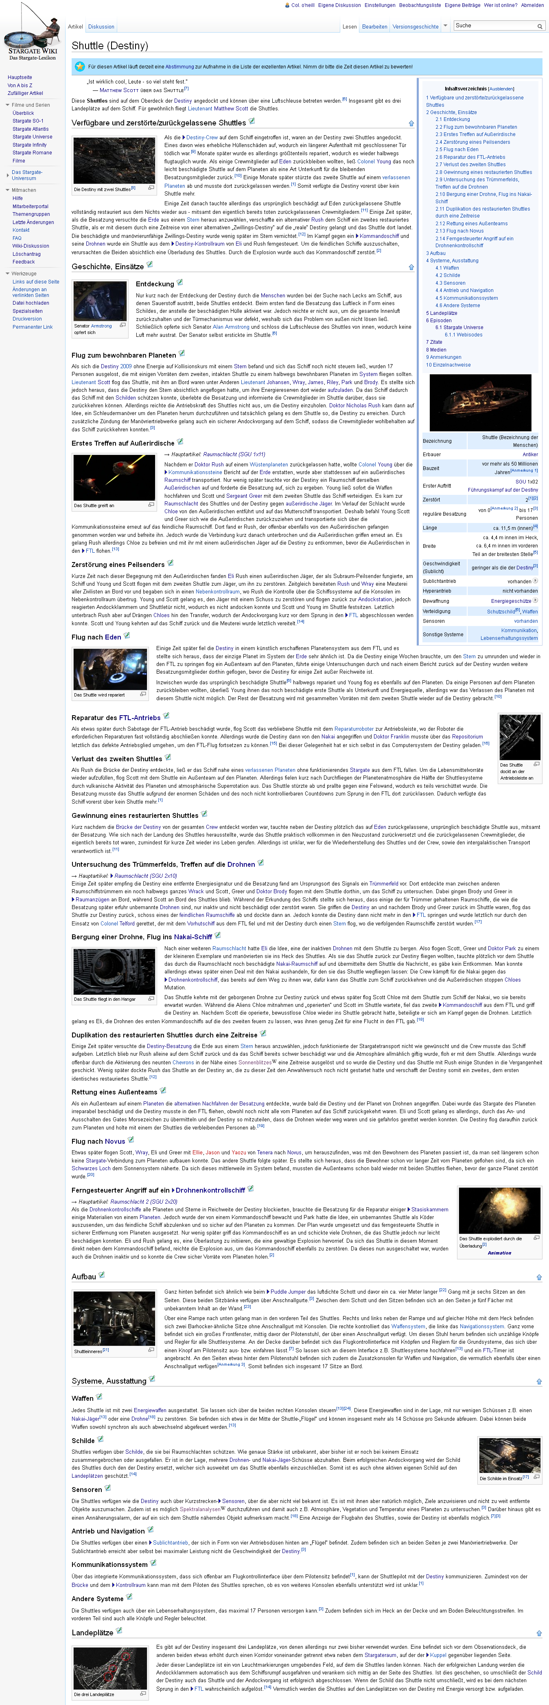The height and width of the screenshot is (1705, 549).
Task: Enlarge the Senator Armstrong thumbnail via magnify icon
Action: click(122, 325)
